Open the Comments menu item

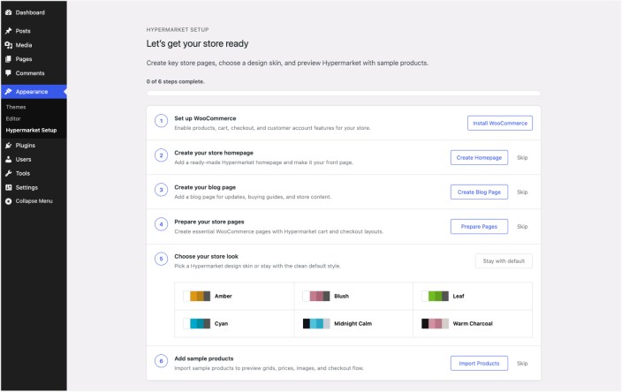pyautogui.click(x=34, y=73)
